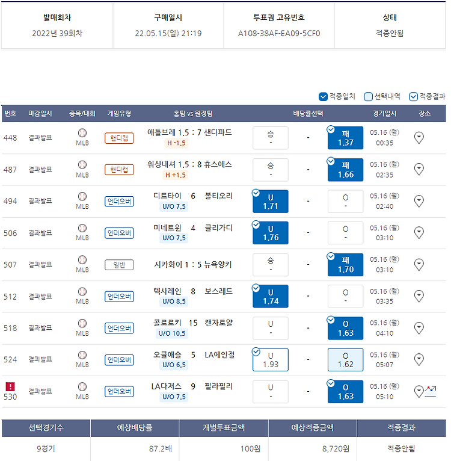The image size is (451, 461).
Task: Open location pin for match 518
Action: click(419, 328)
